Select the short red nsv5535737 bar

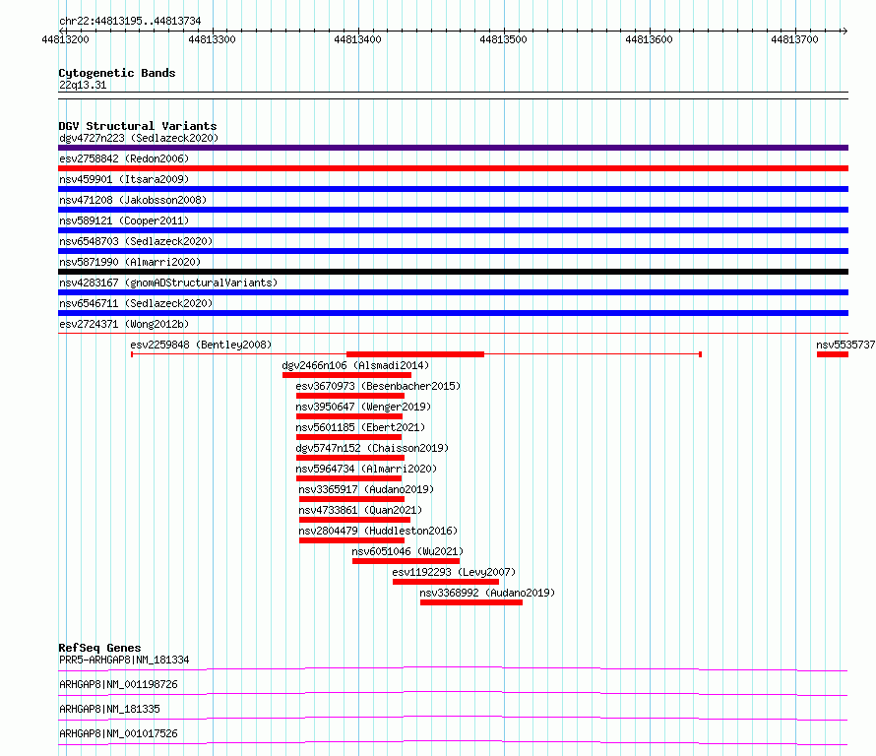[833, 354]
